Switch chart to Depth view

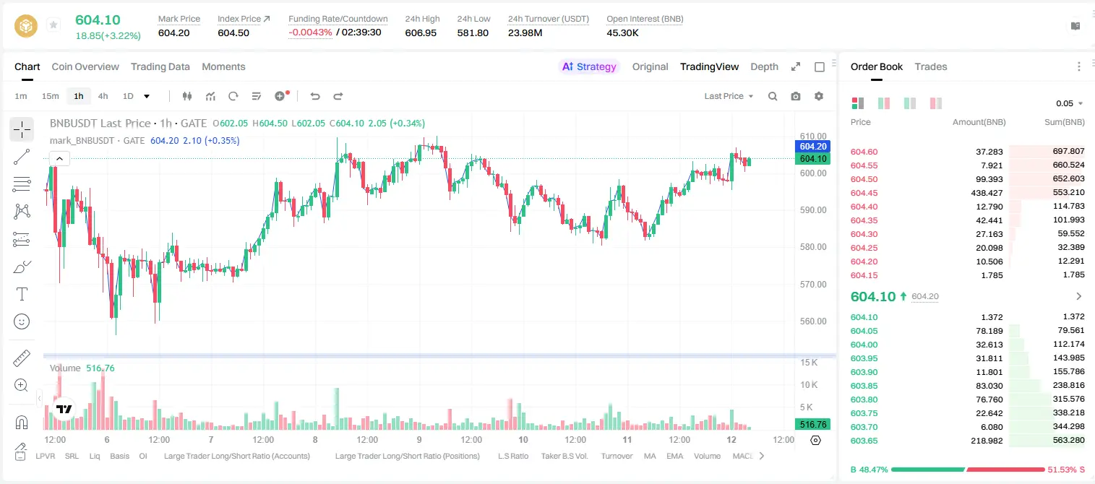(764, 66)
